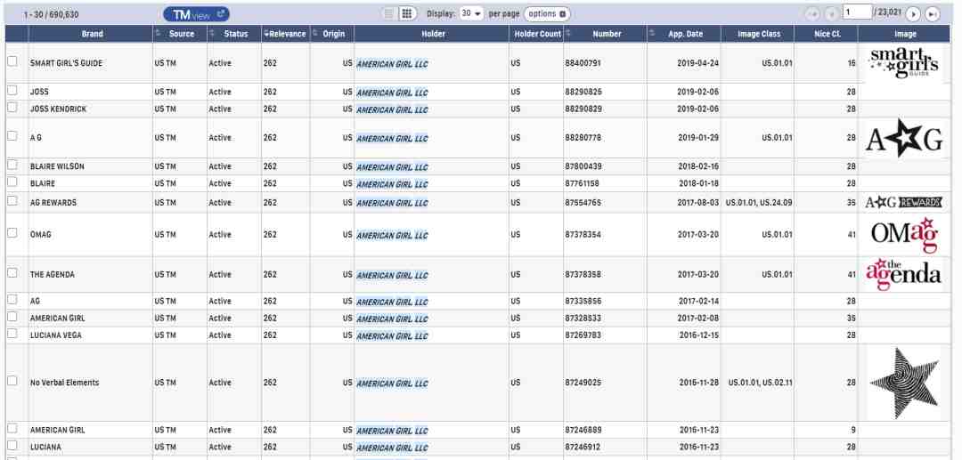The width and height of the screenshot is (962, 460).
Task: Open the black star trademark image
Action: point(904,383)
